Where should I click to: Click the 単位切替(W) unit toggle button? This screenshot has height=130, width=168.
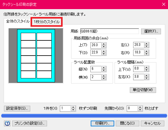click(x=143, y=90)
